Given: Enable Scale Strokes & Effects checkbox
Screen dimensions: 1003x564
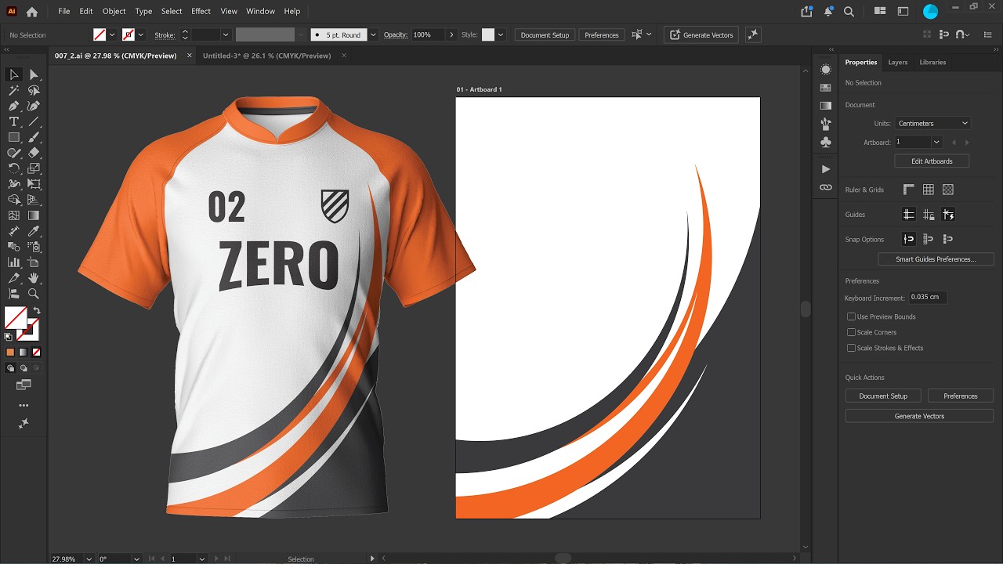Looking at the screenshot, I should tap(851, 348).
